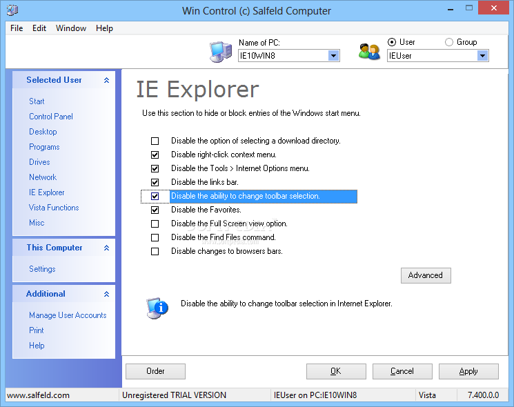The height and width of the screenshot is (407, 514).
Task: Click the This Computer panel header
Action: pos(63,248)
